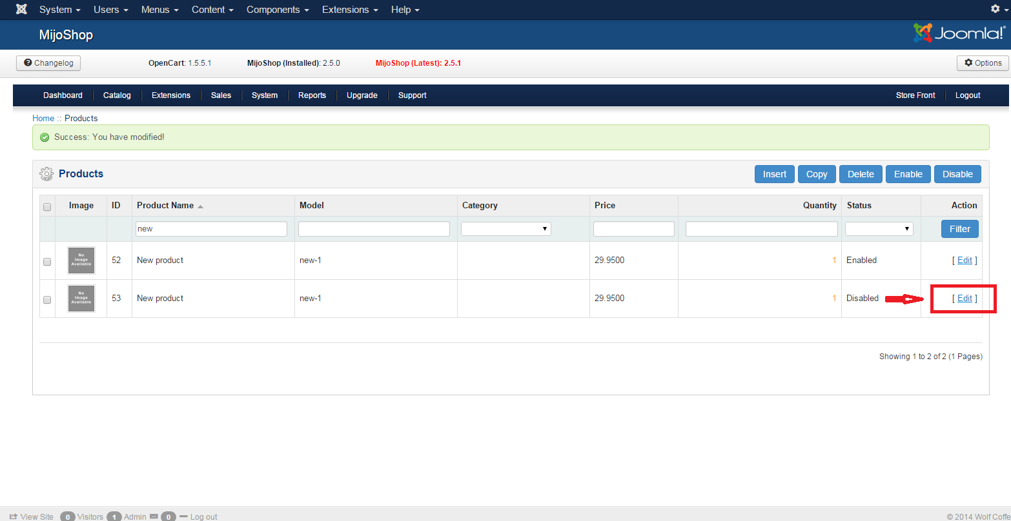Sort by Price column header

tap(605, 206)
